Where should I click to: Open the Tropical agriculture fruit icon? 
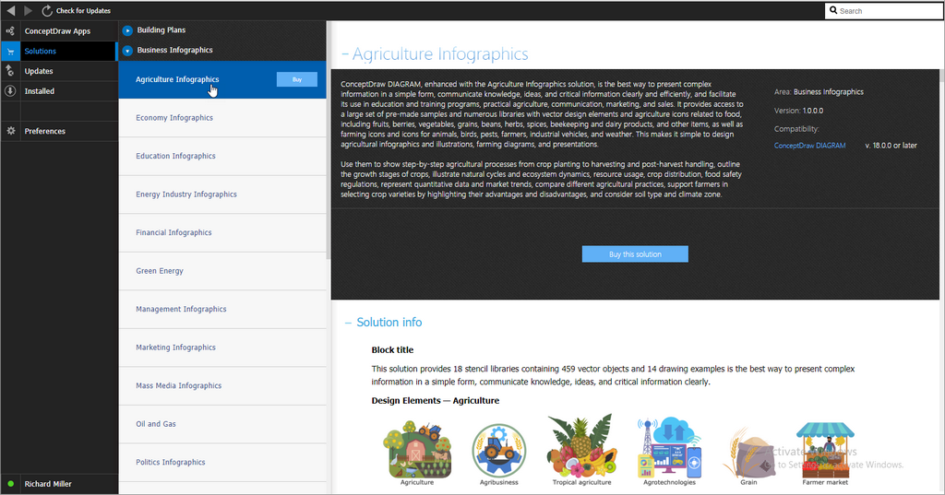[582, 445]
